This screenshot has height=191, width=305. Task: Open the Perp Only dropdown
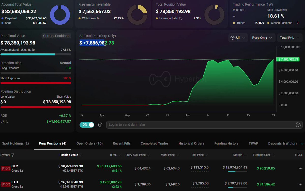point(262,38)
